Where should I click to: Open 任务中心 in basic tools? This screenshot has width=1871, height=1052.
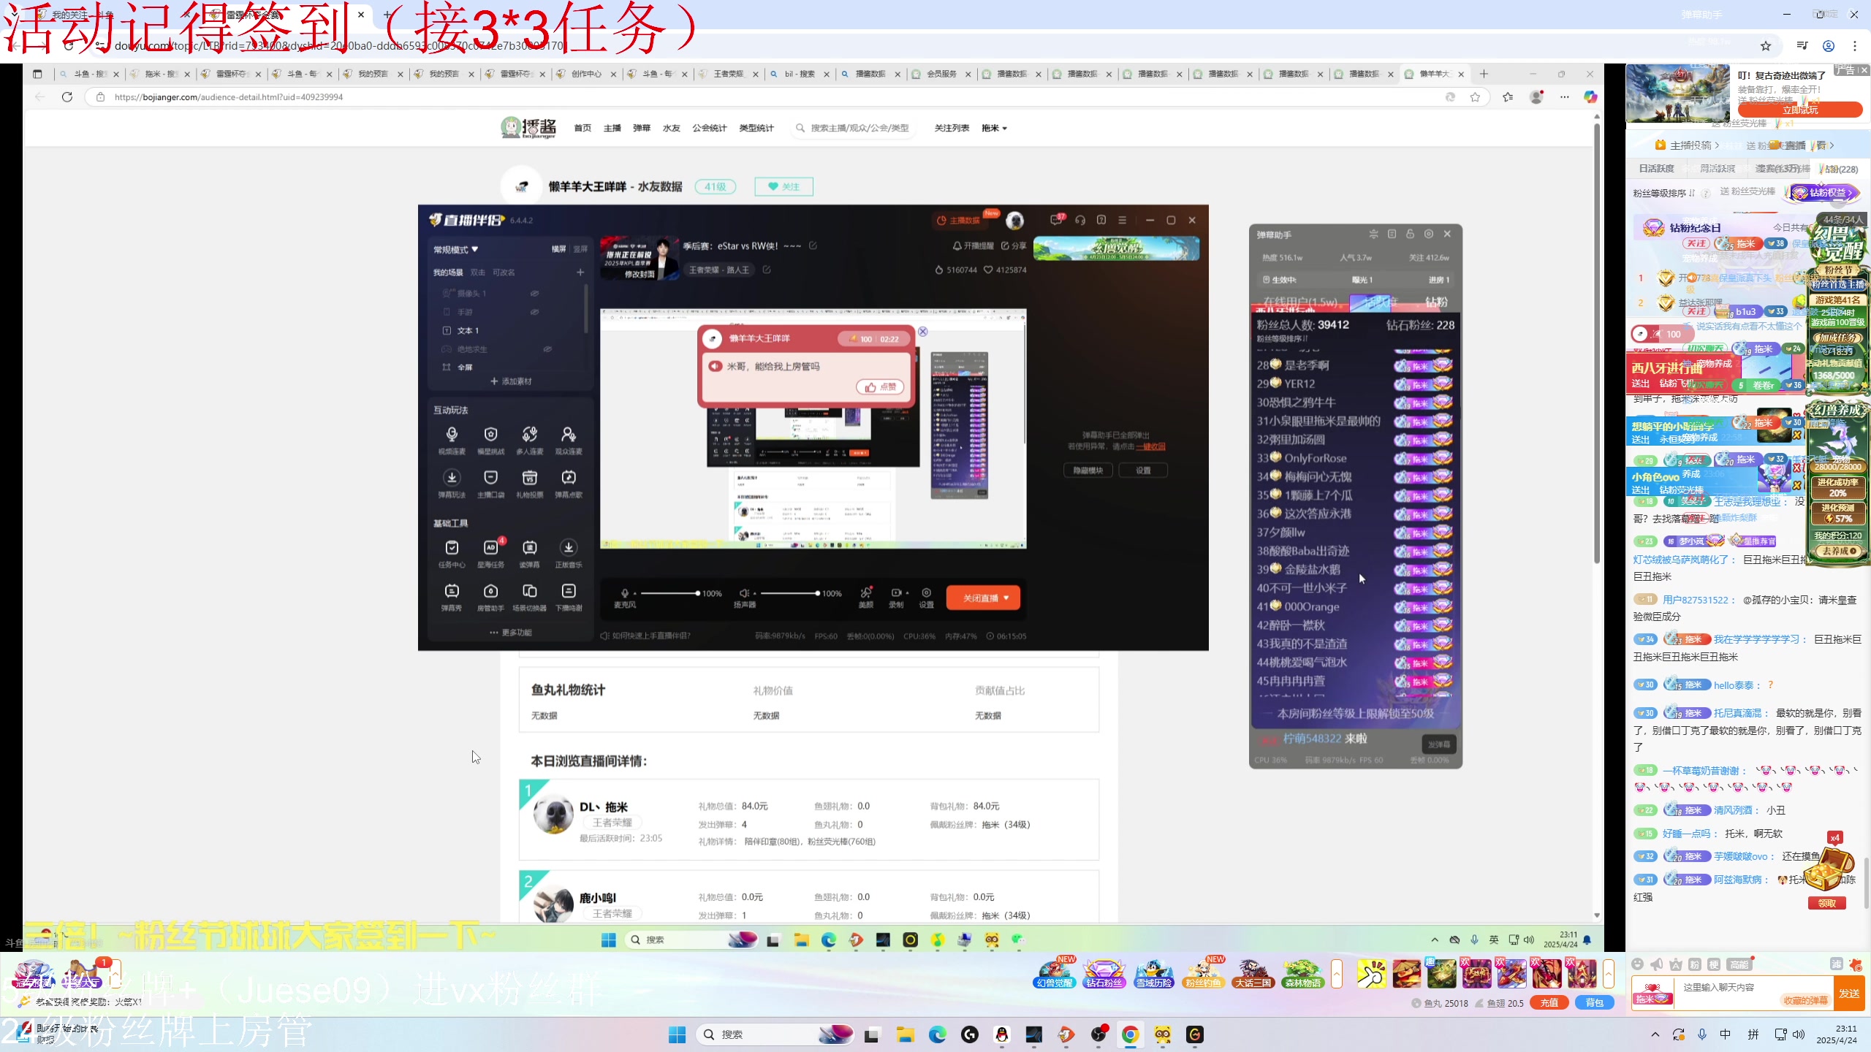(x=452, y=554)
